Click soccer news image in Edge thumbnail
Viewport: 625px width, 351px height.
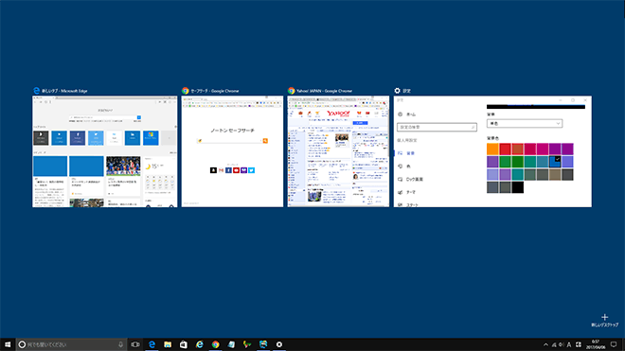point(123,167)
